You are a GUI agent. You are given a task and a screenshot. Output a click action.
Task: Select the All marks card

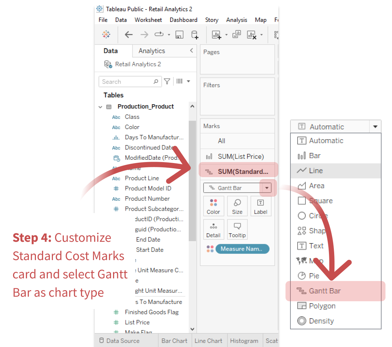coord(237,141)
